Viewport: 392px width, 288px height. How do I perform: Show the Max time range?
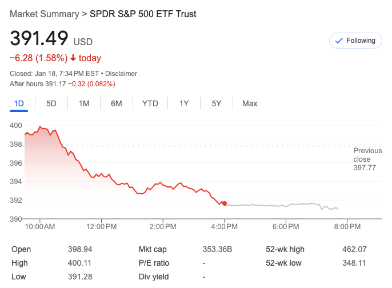tap(250, 103)
